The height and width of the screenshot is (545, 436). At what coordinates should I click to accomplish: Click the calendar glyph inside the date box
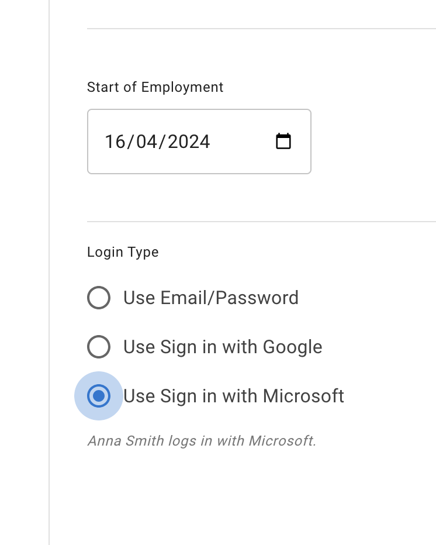pos(283,141)
